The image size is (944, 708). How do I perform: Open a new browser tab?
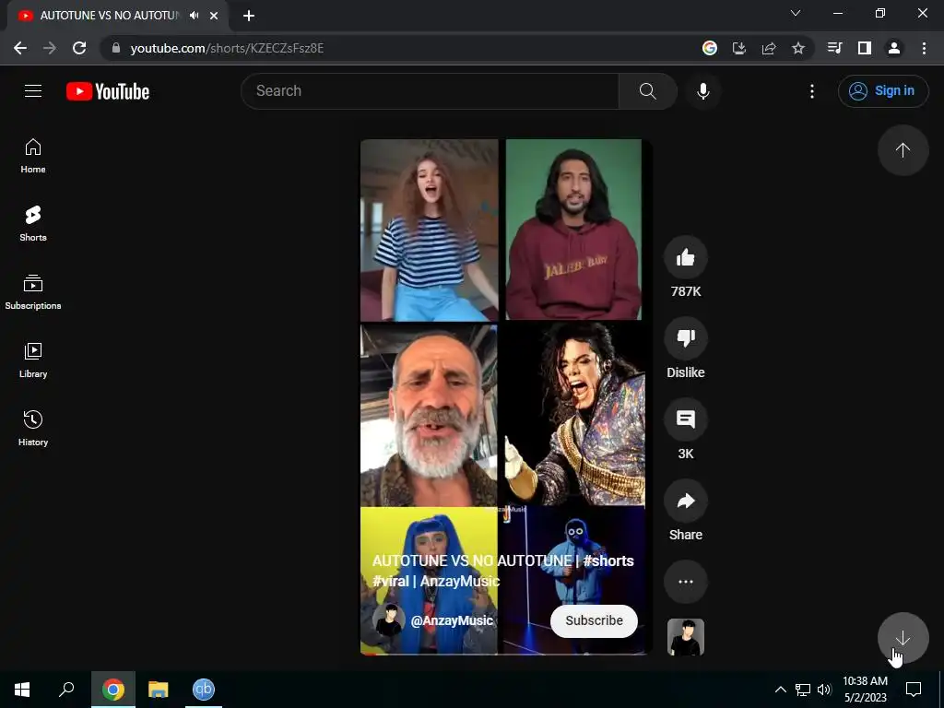click(x=249, y=16)
